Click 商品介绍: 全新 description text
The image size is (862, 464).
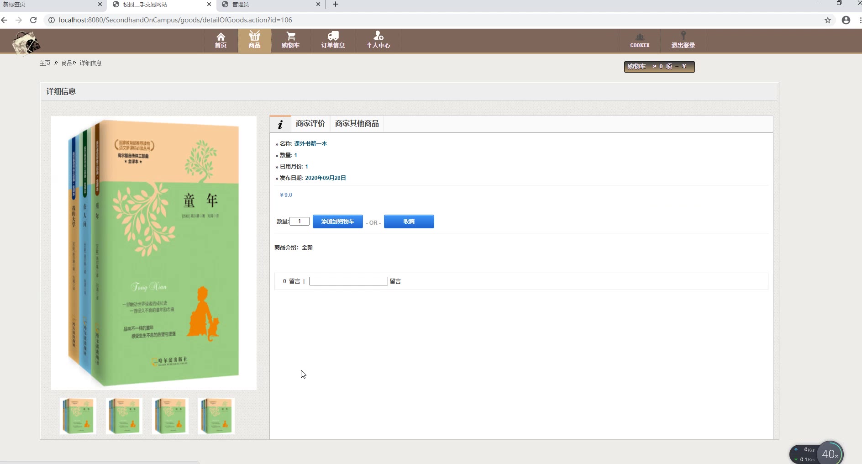tap(294, 248)
